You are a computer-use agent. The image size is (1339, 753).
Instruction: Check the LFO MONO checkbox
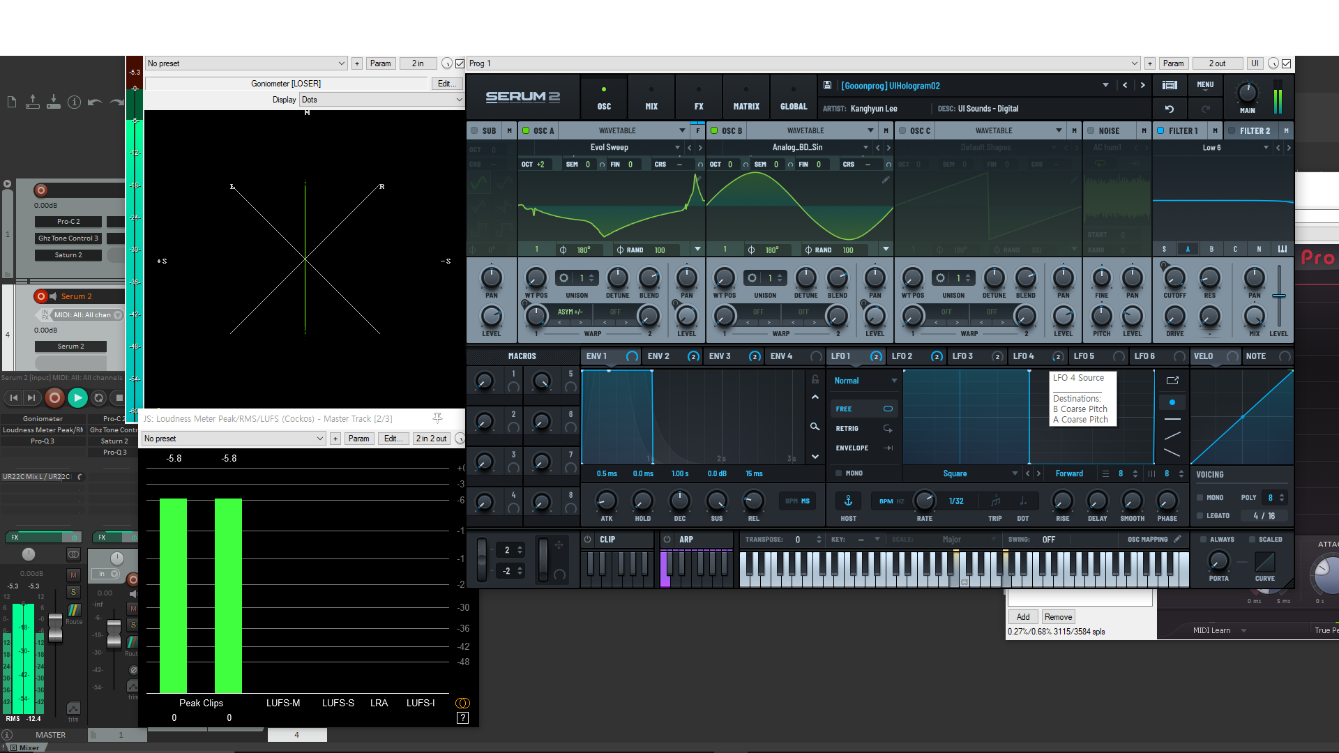click(x=839, y=473)
